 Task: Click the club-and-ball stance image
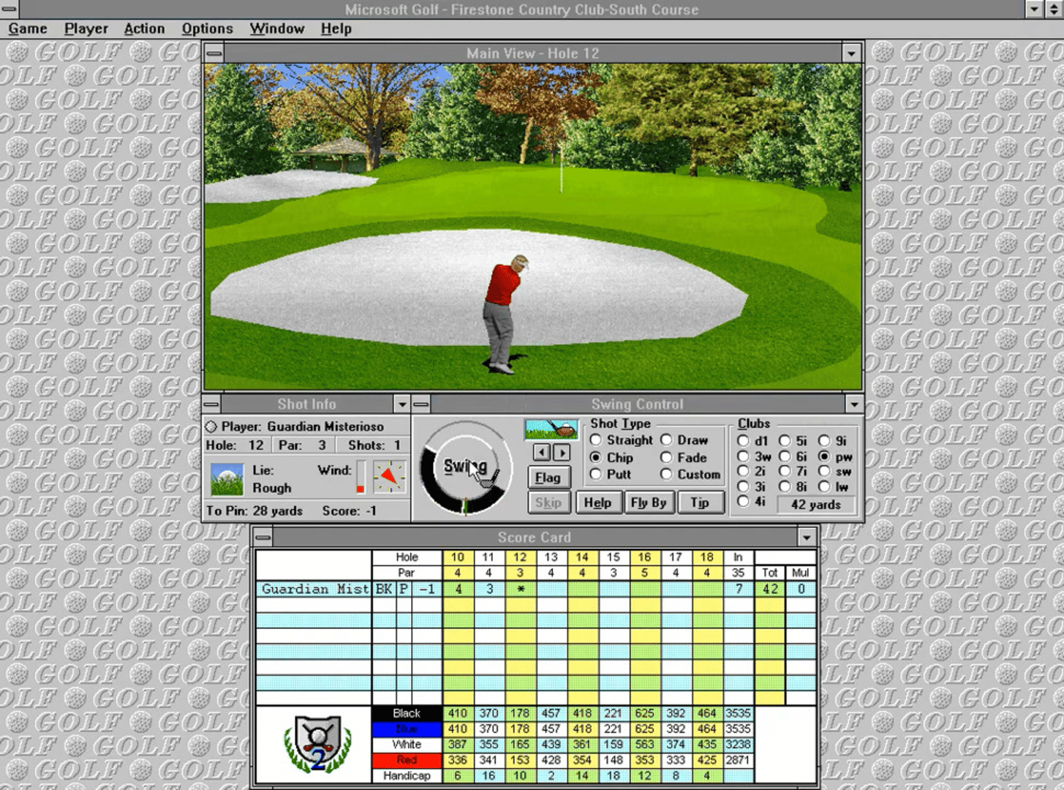(551, 429)
